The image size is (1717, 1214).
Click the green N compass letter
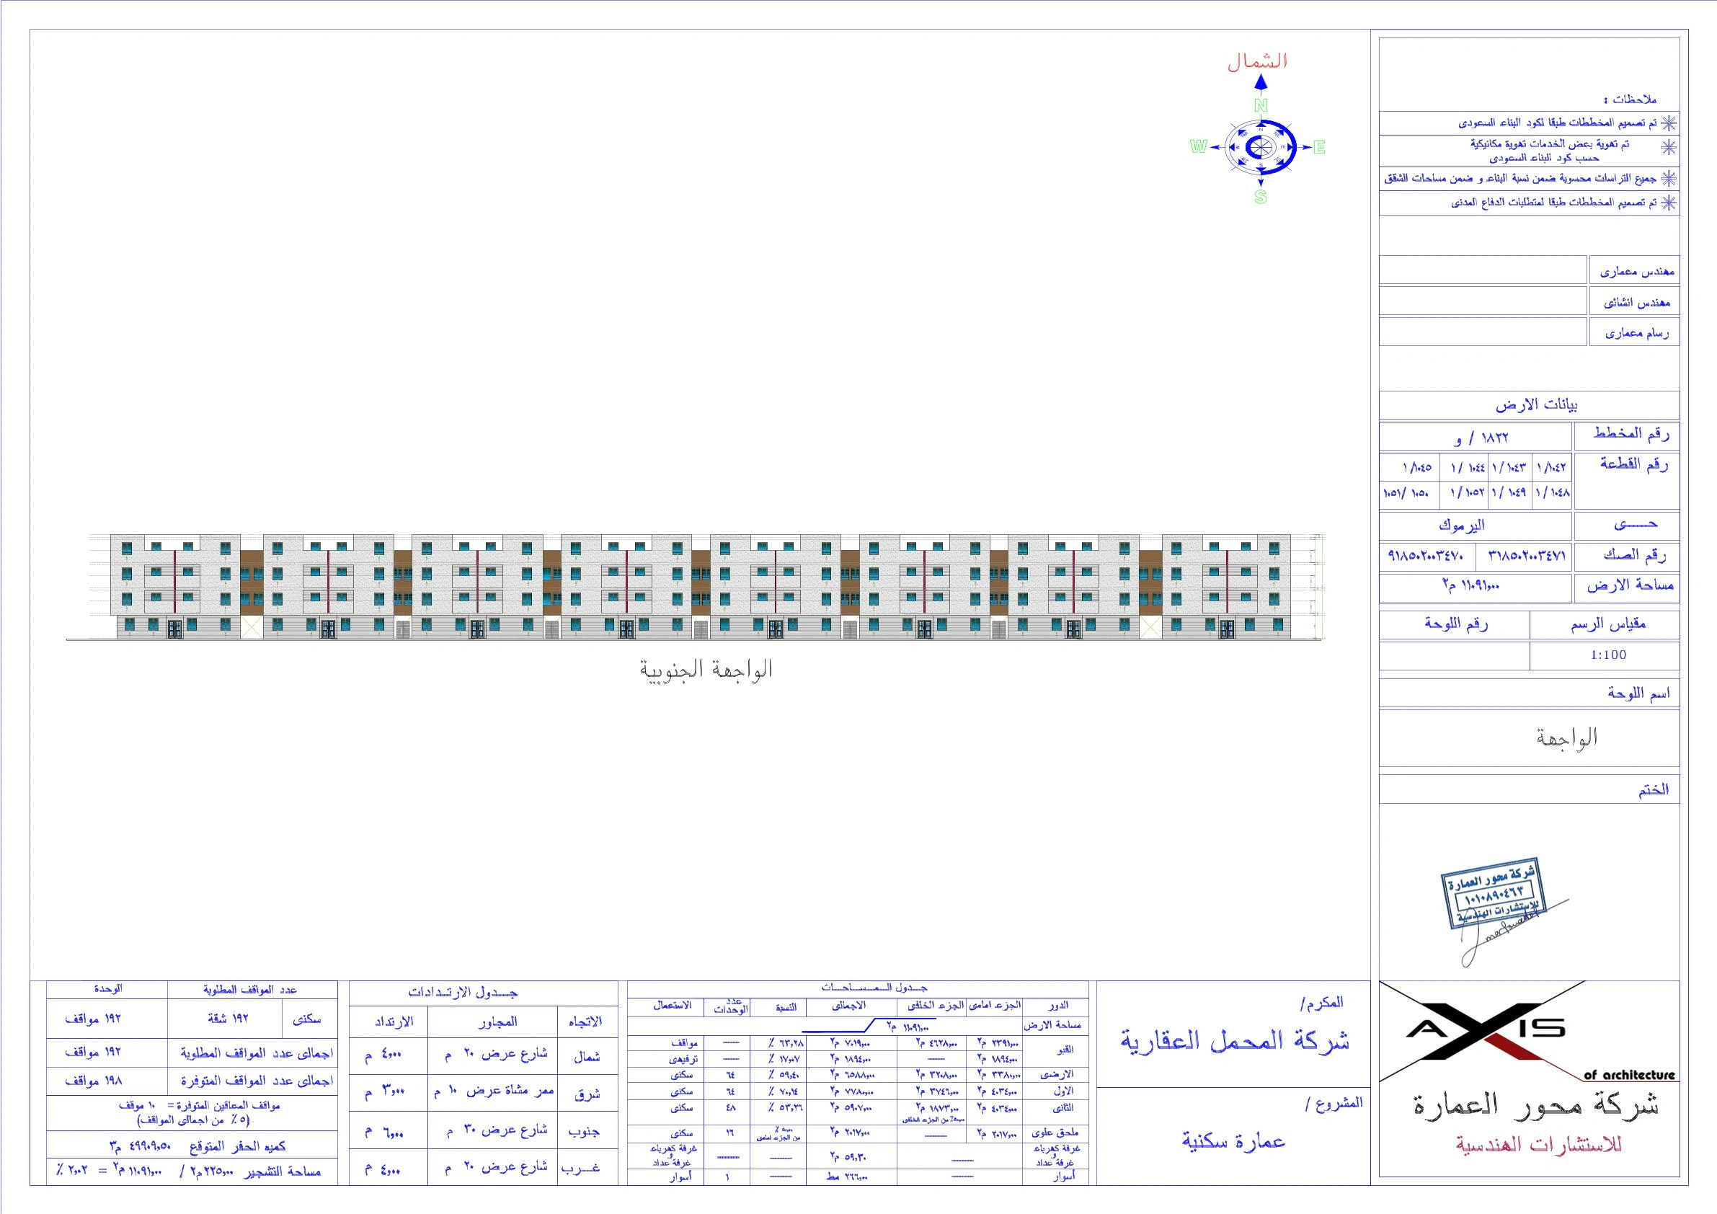pyautogui.click(x=1261, y=105)
